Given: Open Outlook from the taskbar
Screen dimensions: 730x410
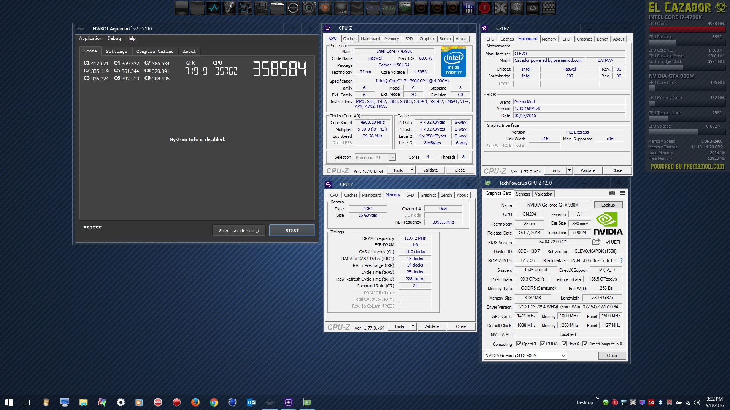Looking at the screenshot, I should [x=251, y=402].
